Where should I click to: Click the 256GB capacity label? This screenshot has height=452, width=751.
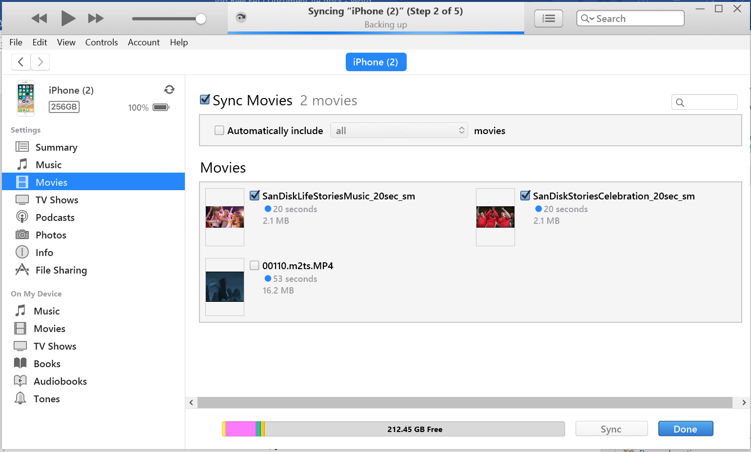click(x=64, y=107)
